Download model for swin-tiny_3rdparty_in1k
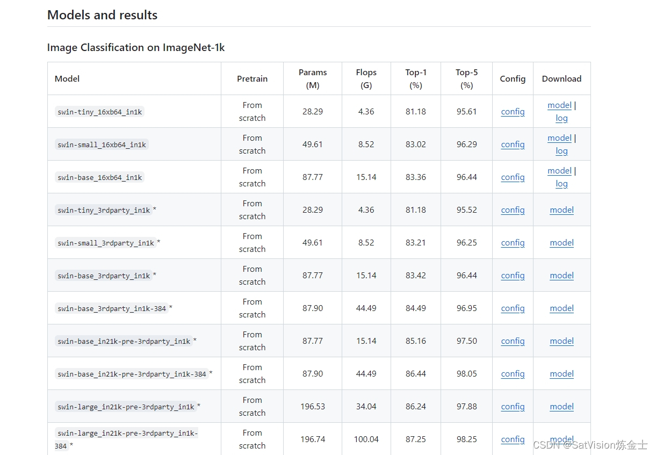 (561, 210)
